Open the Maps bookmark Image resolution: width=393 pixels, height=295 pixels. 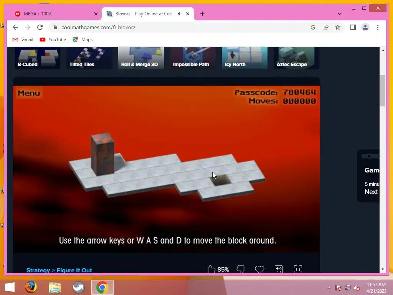83,40
